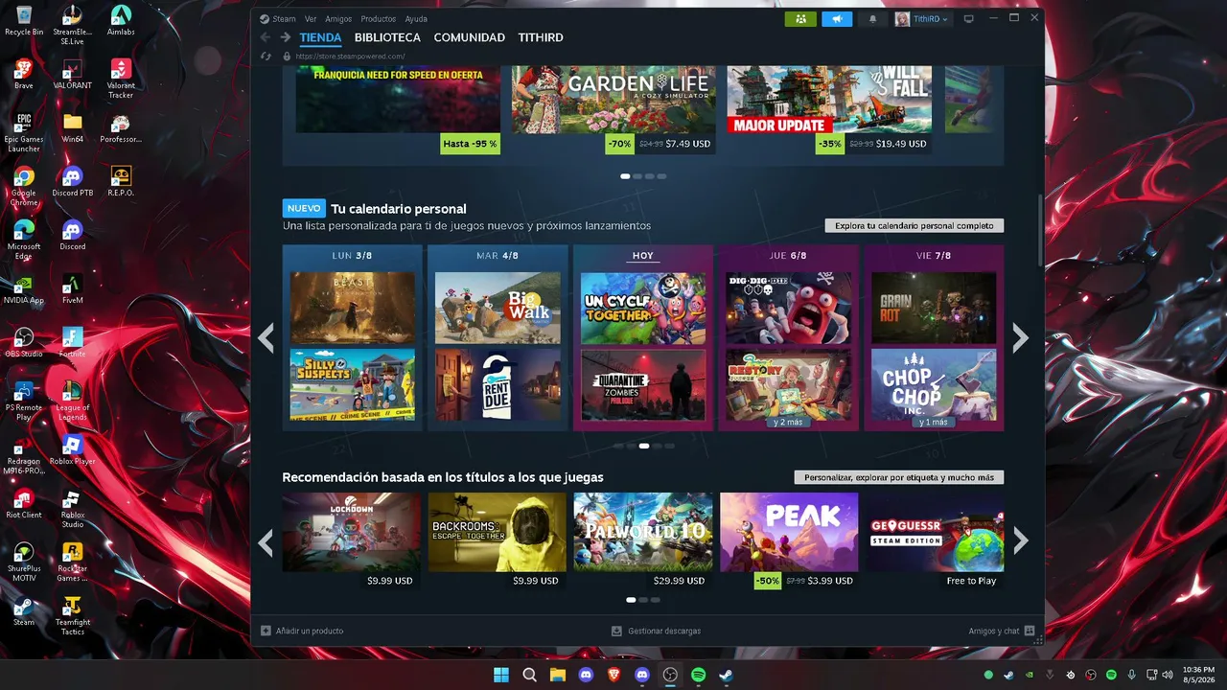Open League of Legends desktop icon
Image resolution: width=1227 pixels, height=690 pixels.
(72, 401)
